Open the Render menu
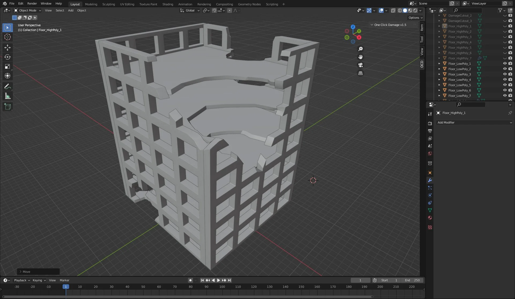This screenshot has height=299, width=515. click(x=32, y=3)
